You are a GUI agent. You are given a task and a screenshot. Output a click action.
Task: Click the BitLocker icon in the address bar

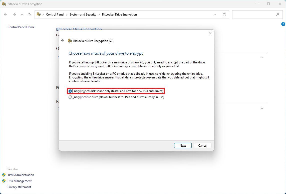[x=39, y=15]
